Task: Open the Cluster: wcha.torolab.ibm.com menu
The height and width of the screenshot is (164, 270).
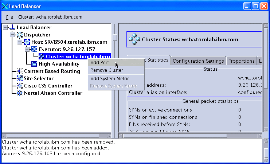Action: [50, 17]
